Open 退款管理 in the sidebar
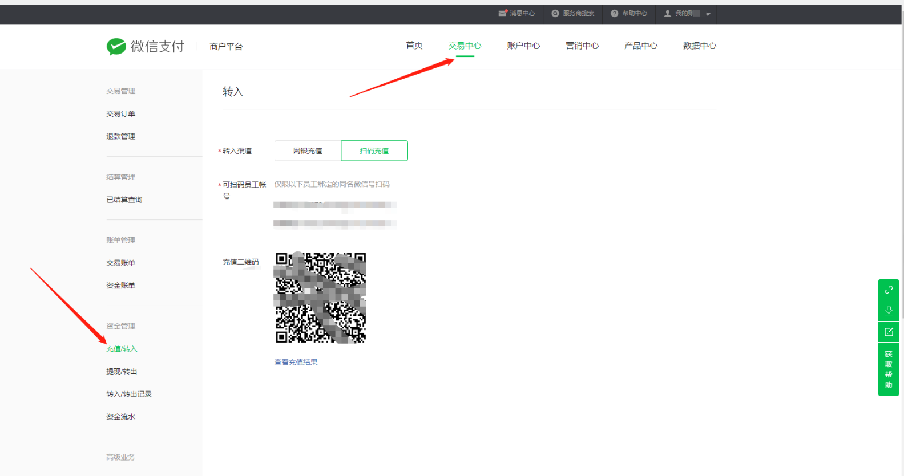Image resolution: width=904 pixels, height=476 pixels. [120, 137]
